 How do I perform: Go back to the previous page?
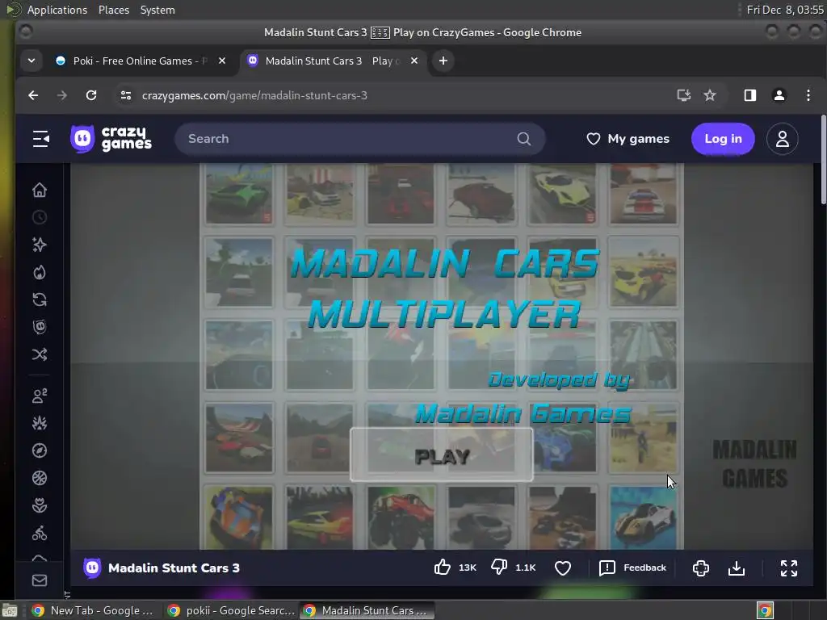tap(33, 95)
